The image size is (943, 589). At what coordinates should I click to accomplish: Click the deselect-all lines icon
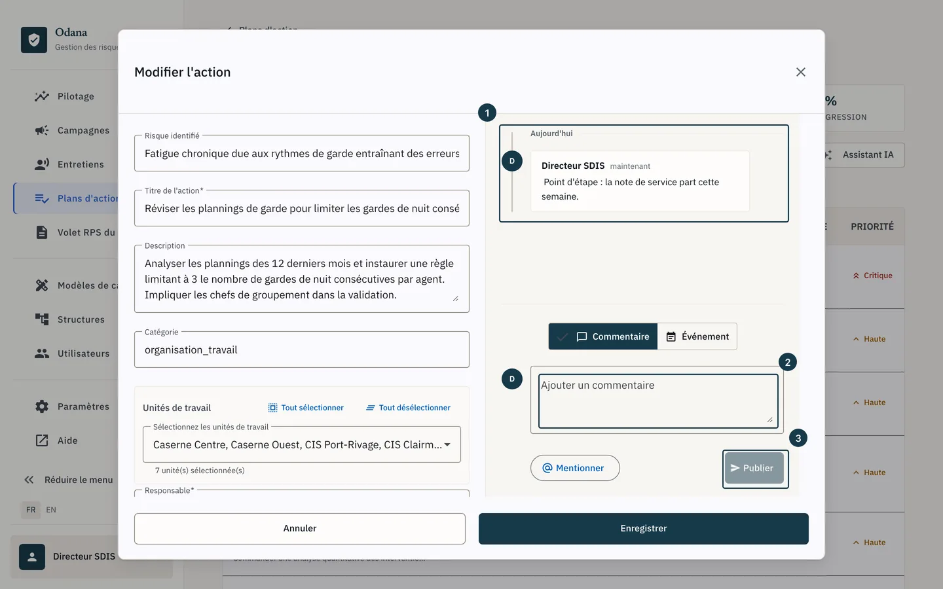pos(371,408)
